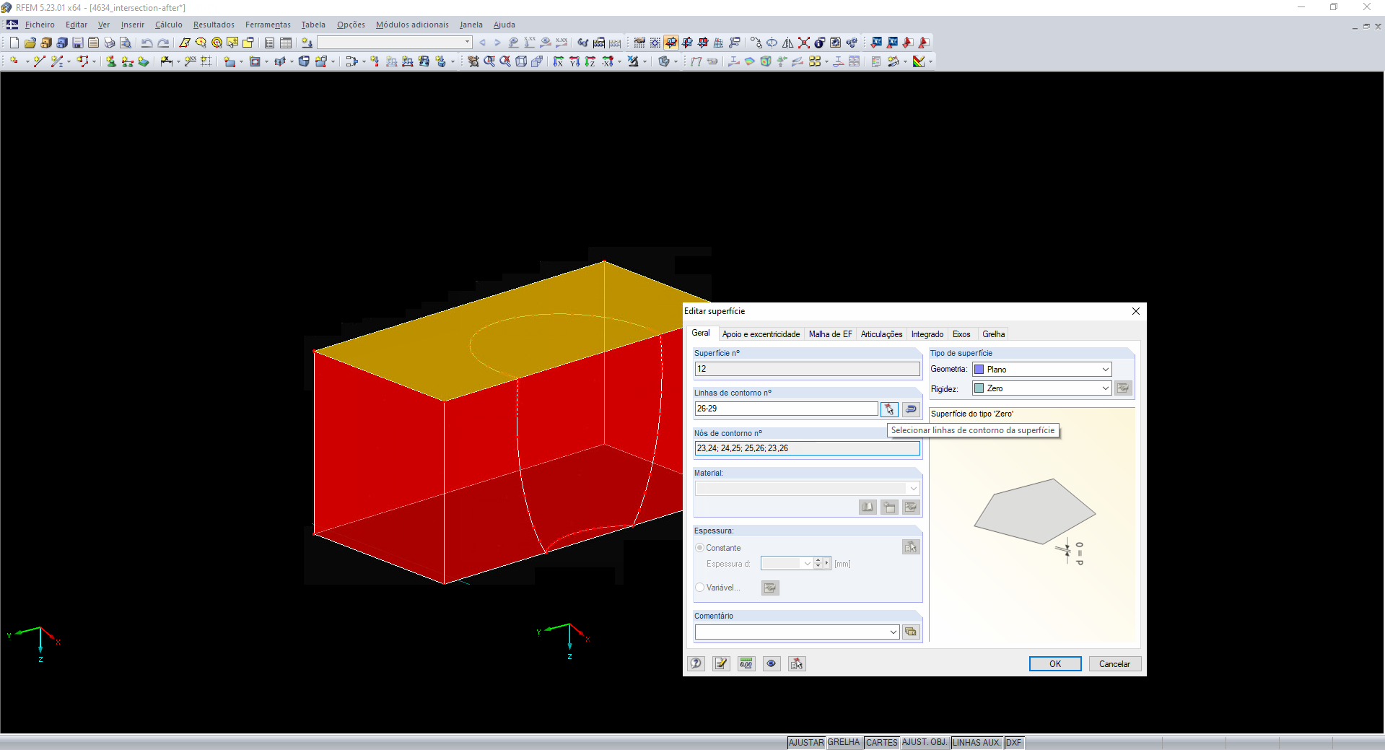Screen dimensions: 1385x750
Task: Expand the new node tool dropdown arrow
Action: point(27,62)
